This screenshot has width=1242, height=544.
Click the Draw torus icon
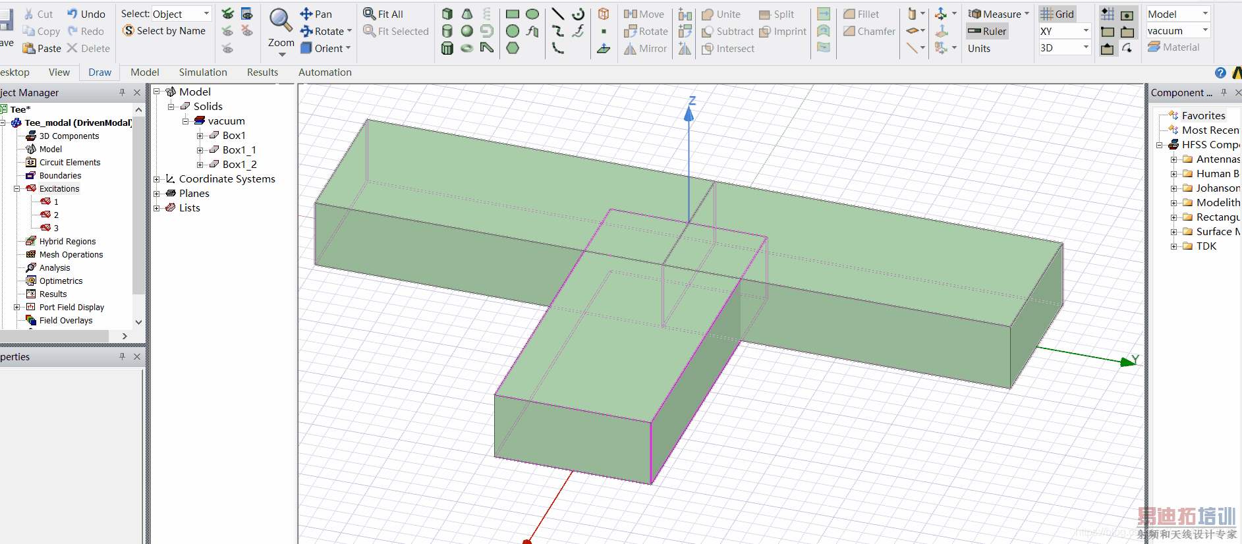(x=467, y=48)
